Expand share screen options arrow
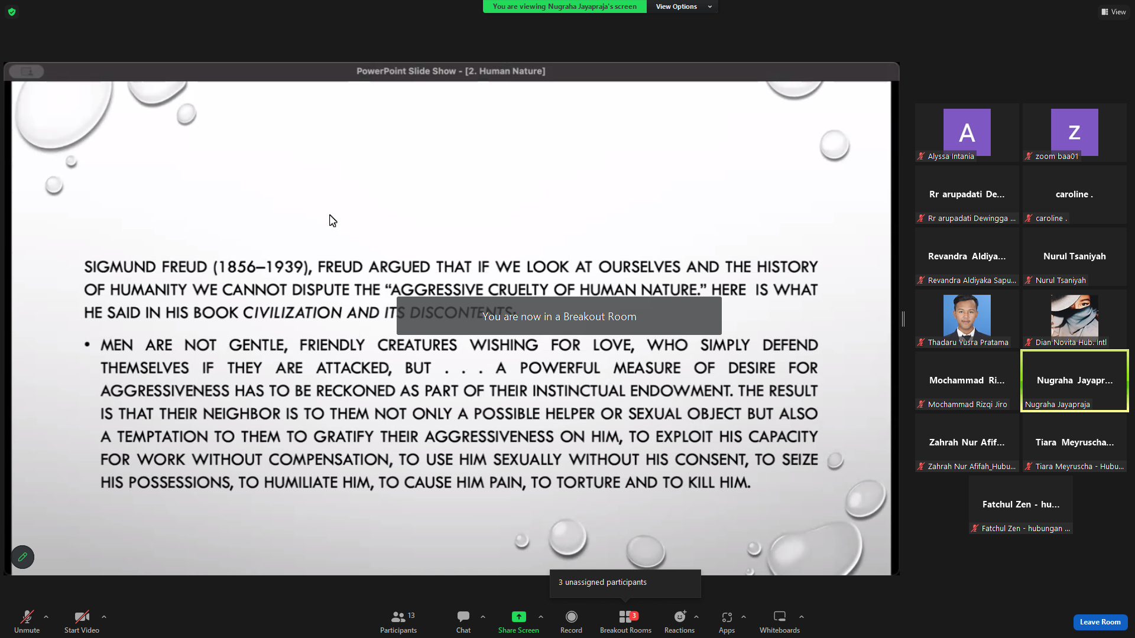 (541, 617)
